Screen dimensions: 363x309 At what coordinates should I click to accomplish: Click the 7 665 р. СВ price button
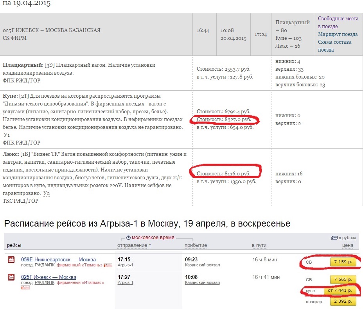coord(343,279)
